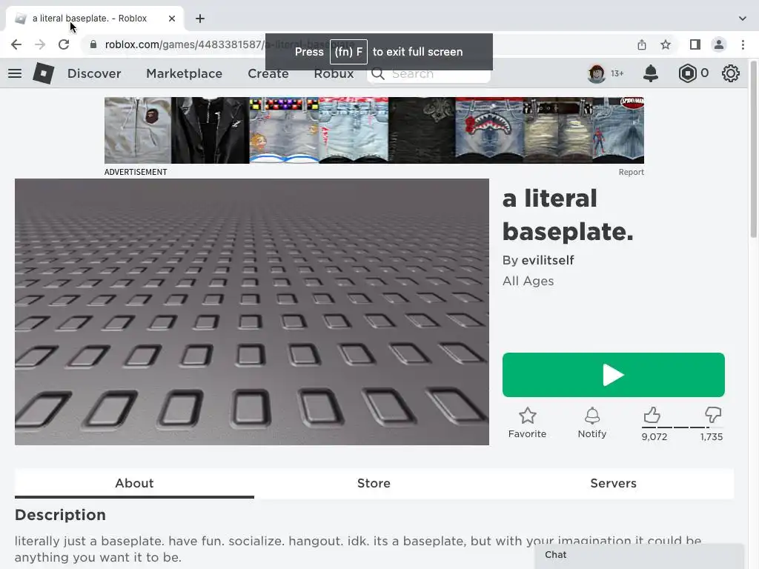Click the share page icon in the address bar
759x569 pixels.
[642, 44]
